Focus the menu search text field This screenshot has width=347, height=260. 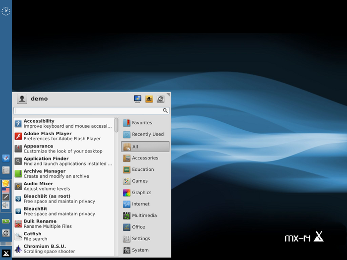pyautogui.click(x=88, y=111)
